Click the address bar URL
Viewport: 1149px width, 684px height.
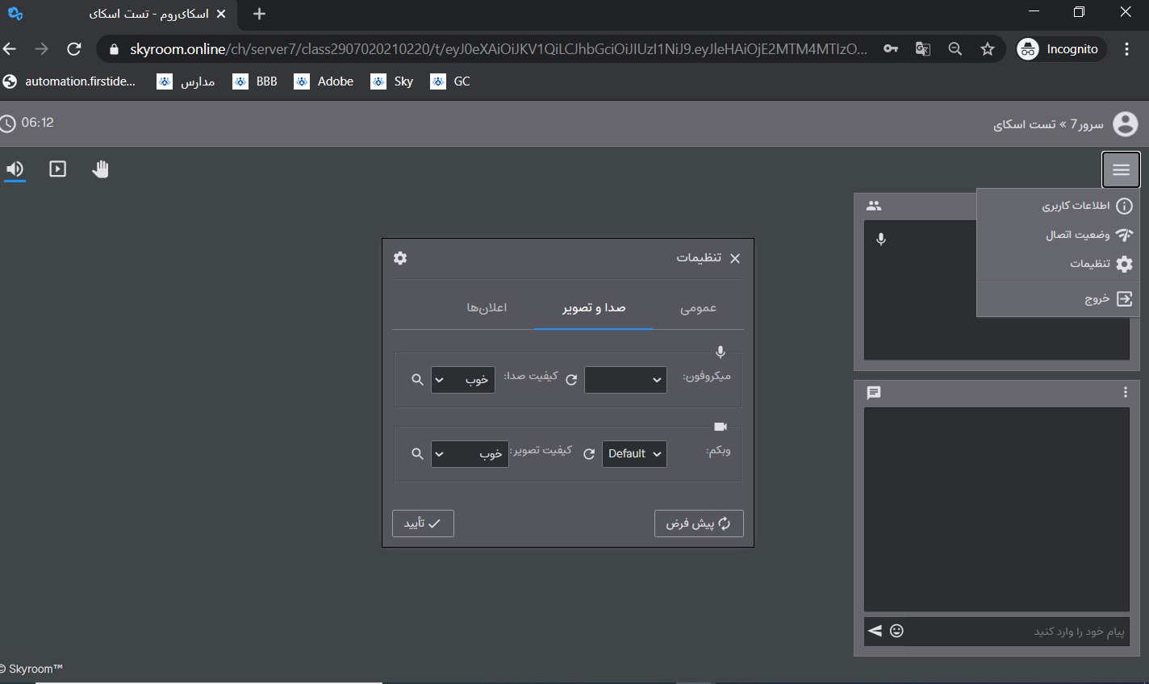tap(499, 49)
